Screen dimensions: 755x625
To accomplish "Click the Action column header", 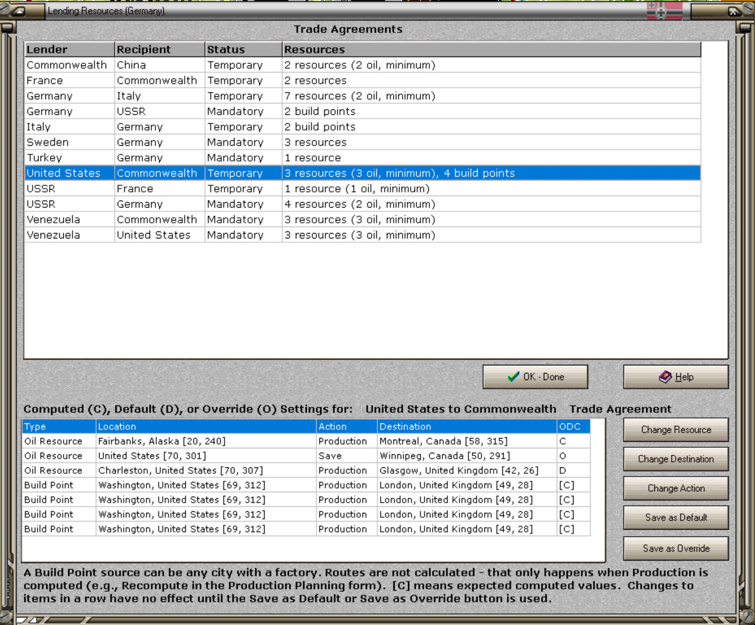I will click(346, 427).
